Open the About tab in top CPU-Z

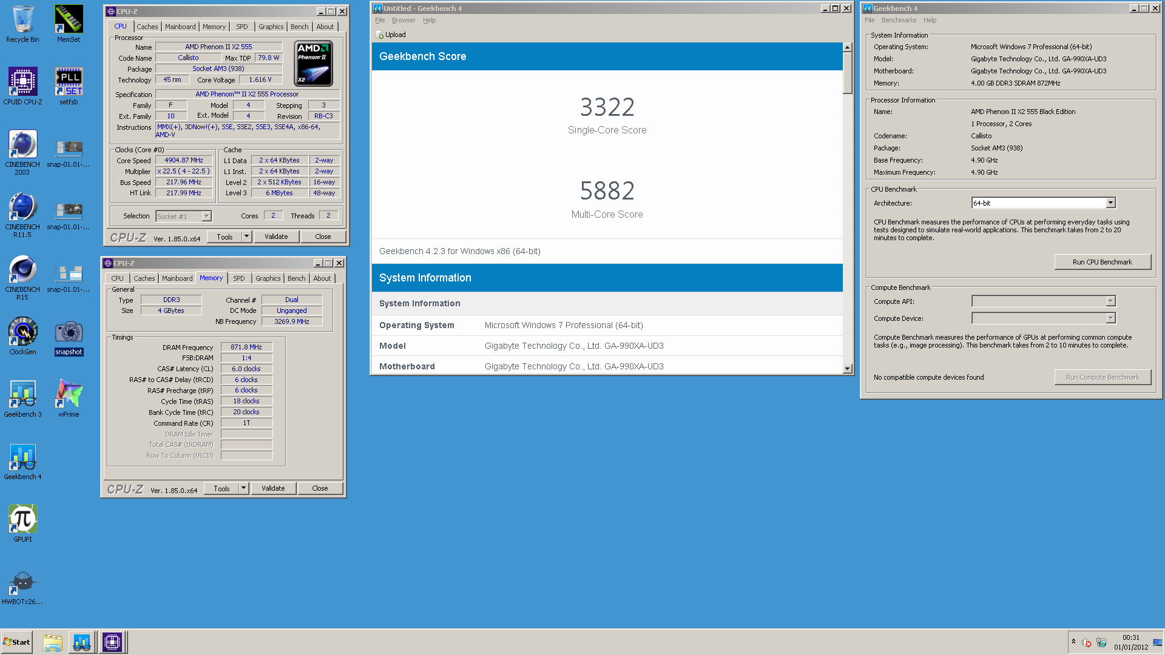click(325, 27)
